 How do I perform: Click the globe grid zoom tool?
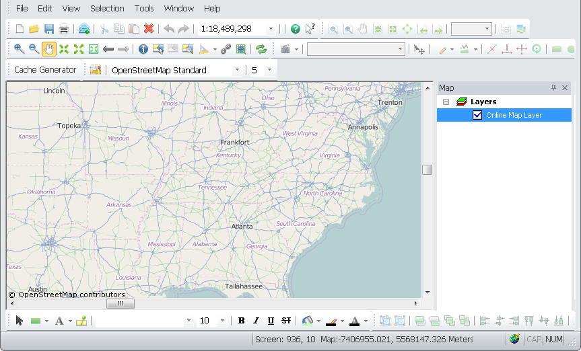click(x=241, y=49)
